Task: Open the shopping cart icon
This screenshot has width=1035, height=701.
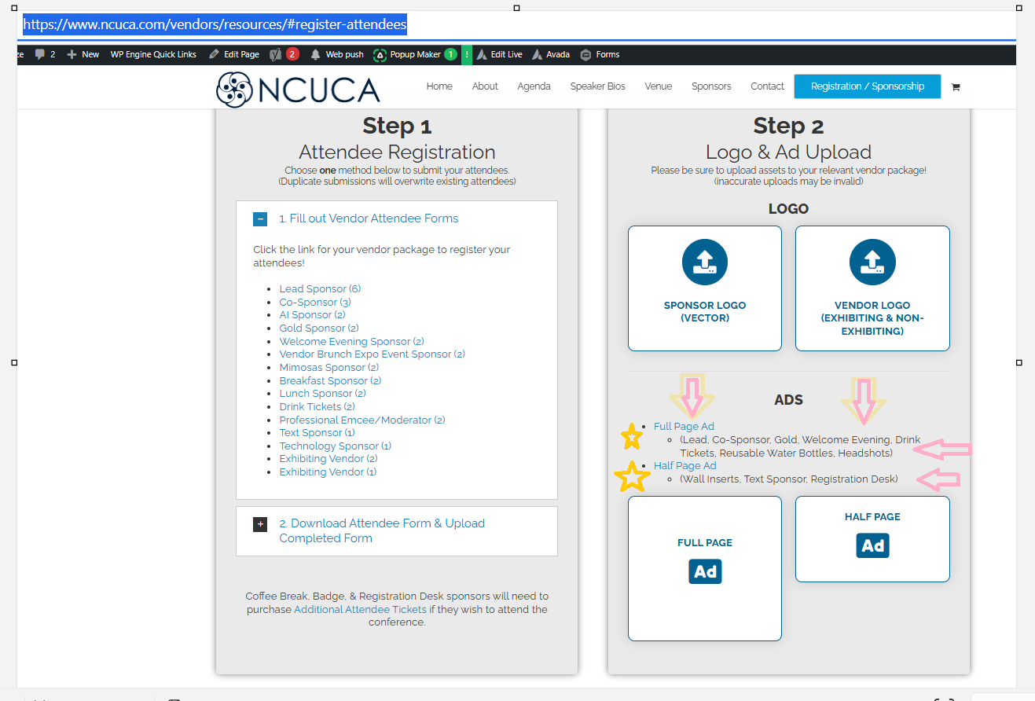Action: pyautogui.click(x=956, y=87)
